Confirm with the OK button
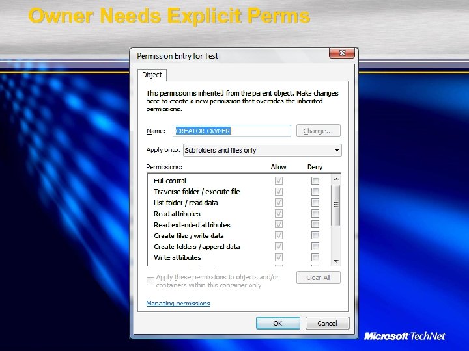Image resolution: width=469 pixels, height=351 pixels. point(278,323)
